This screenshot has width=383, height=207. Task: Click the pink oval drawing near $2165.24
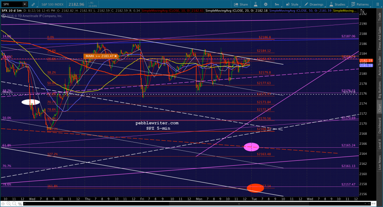click(251, 147)
